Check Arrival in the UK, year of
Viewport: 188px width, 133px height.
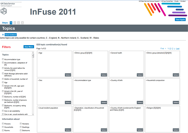(x=3, y=91)
